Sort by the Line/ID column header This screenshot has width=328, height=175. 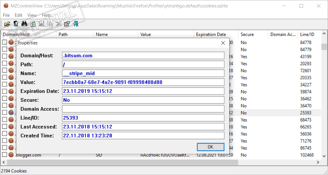pos(309,34)
